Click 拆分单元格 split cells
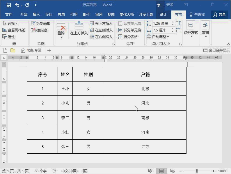The height and width of the screenshot is (174, 231). pos(130,30)
